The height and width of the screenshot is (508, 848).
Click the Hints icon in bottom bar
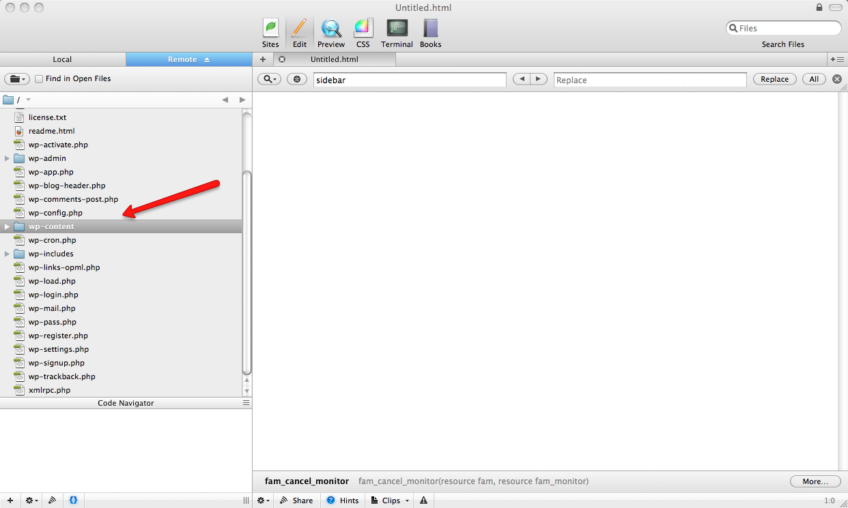click(343, 500)
